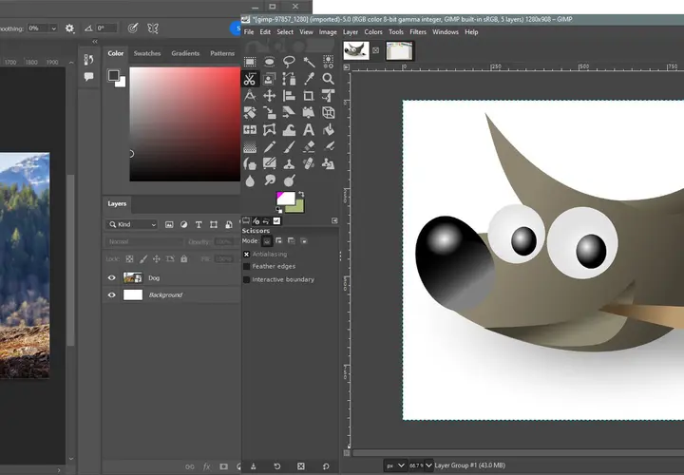
Task: Click Save tool preset button
Action: pyautogui.click(x=254, y=466)
